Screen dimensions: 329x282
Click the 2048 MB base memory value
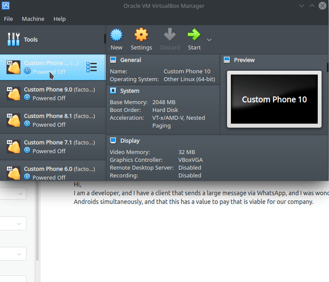click(x=164, y=102)
